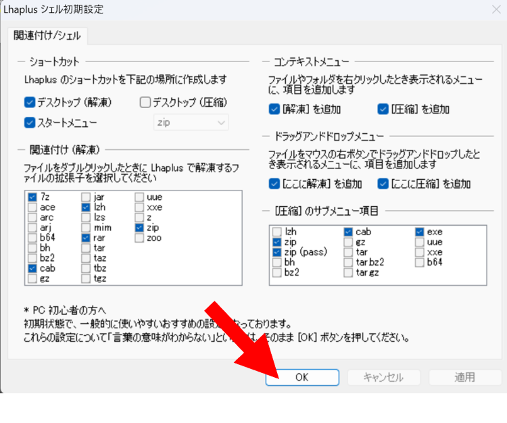The image size is (507, 423).
Task: Click the 適用 button
Action: click(x=464, y=377)
